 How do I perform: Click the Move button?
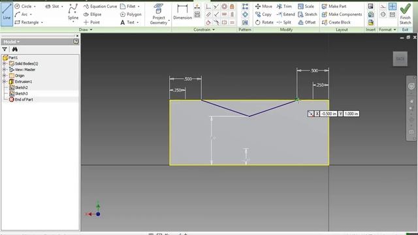263,7
